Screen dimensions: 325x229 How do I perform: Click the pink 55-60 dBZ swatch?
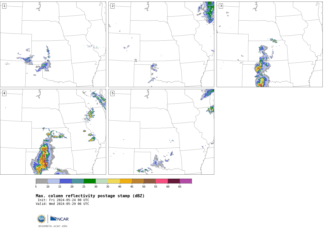(x=162, y=181)
